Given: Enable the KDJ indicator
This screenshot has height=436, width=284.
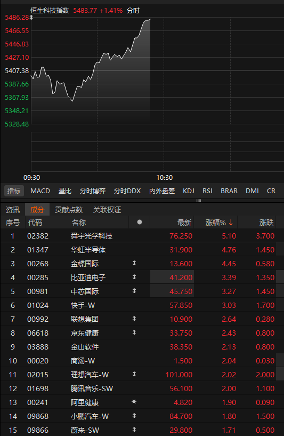Looking at the screenshot, I should [189, 191].
